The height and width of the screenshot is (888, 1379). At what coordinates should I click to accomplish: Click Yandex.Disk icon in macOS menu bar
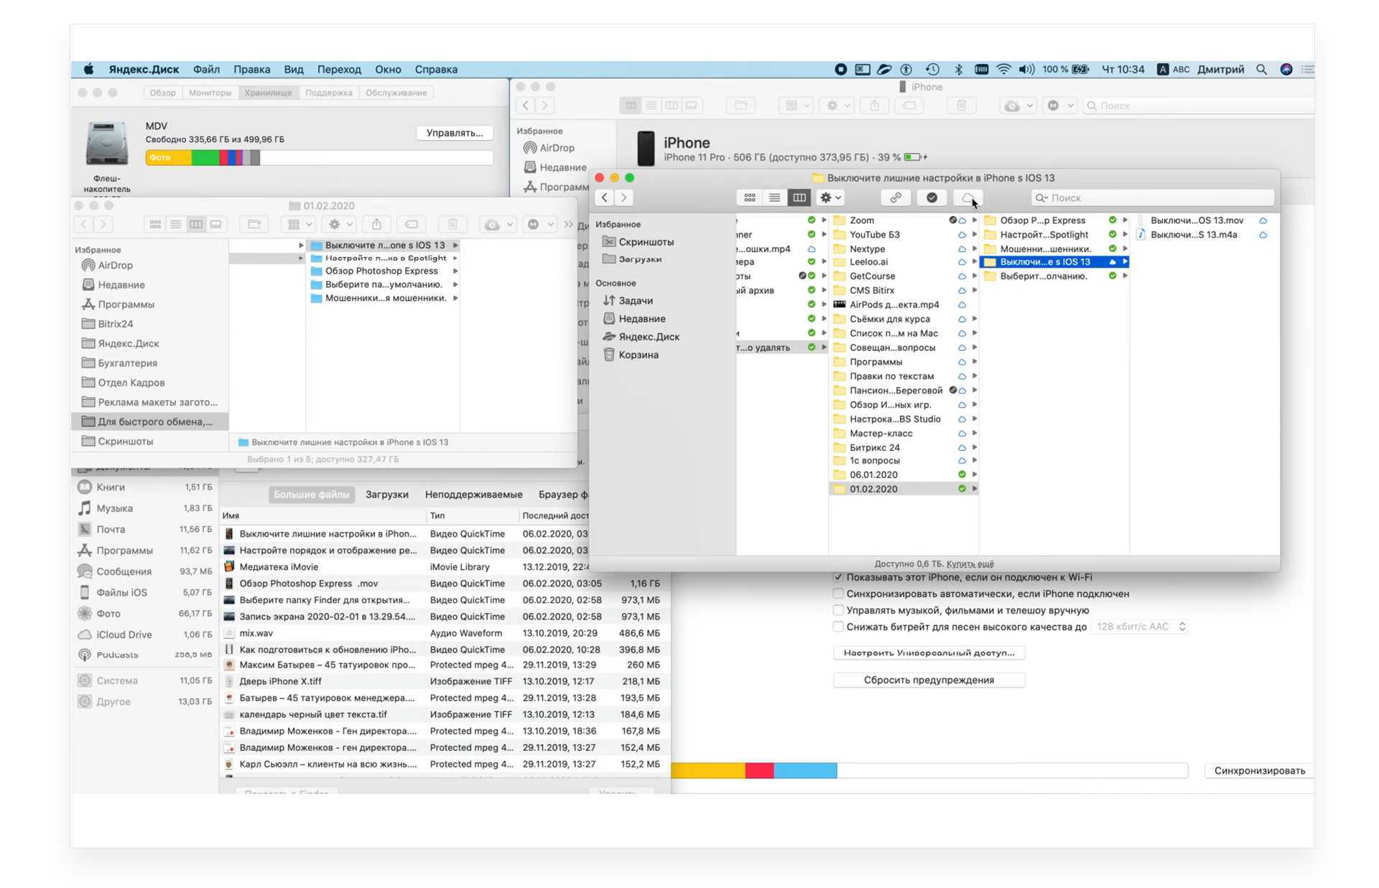(884, 70)
